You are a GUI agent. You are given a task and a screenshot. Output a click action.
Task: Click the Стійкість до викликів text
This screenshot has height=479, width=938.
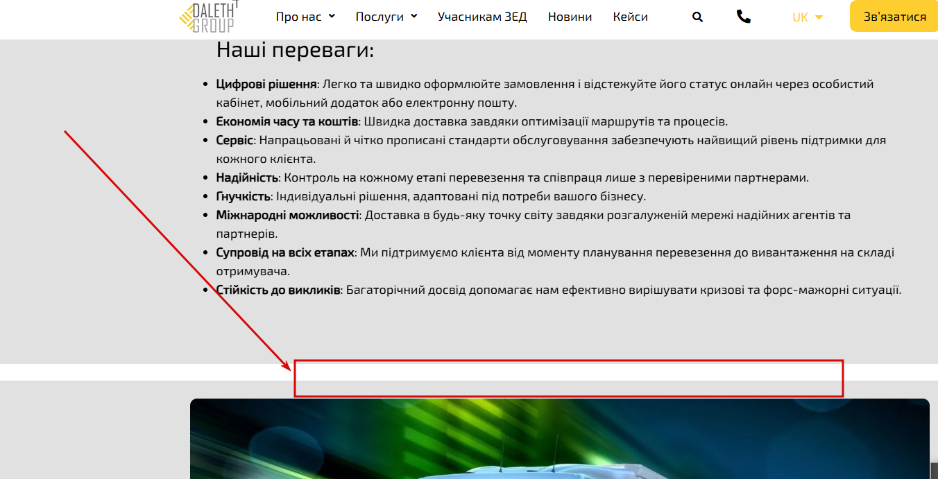(x=278, y=290)
